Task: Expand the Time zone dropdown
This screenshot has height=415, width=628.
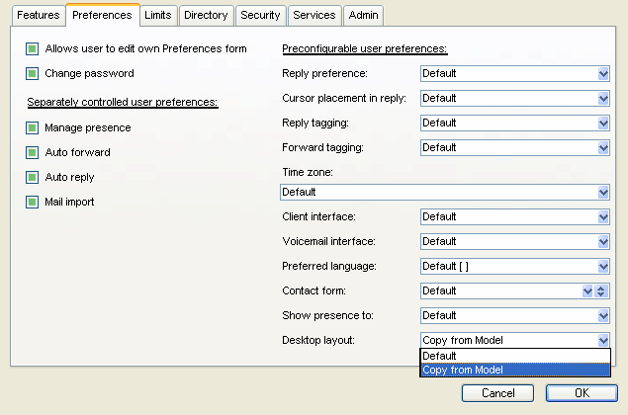Action: 603,192
